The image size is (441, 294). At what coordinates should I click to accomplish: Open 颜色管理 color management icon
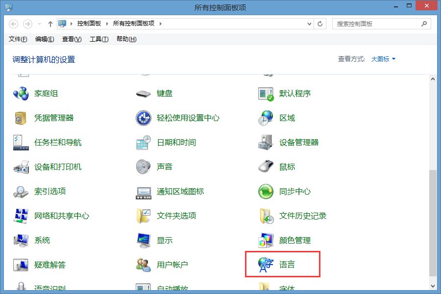click(265, 241)
